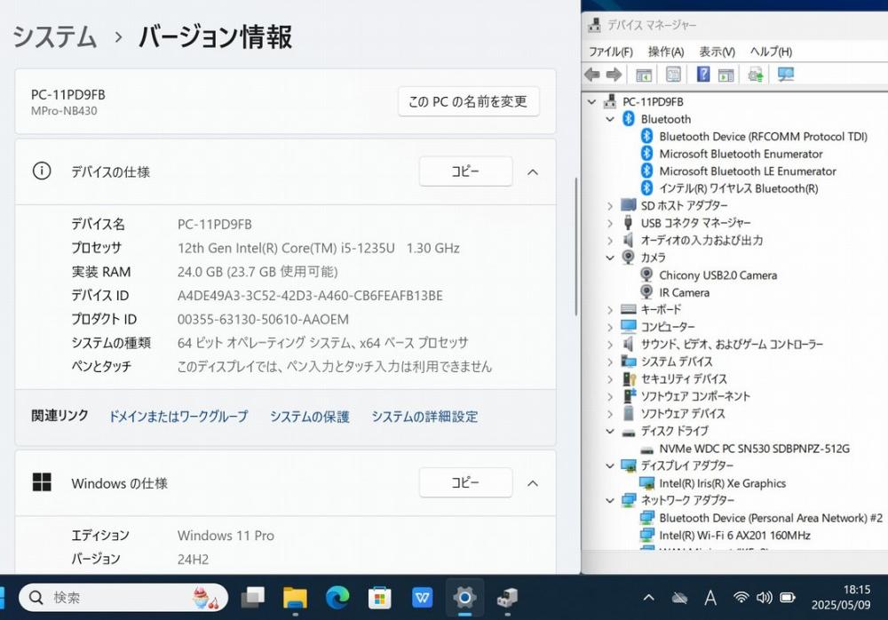Collapse the デバイスの仕様 section
The width and height of the screenshot is (888, 620).
click(533, 171)
